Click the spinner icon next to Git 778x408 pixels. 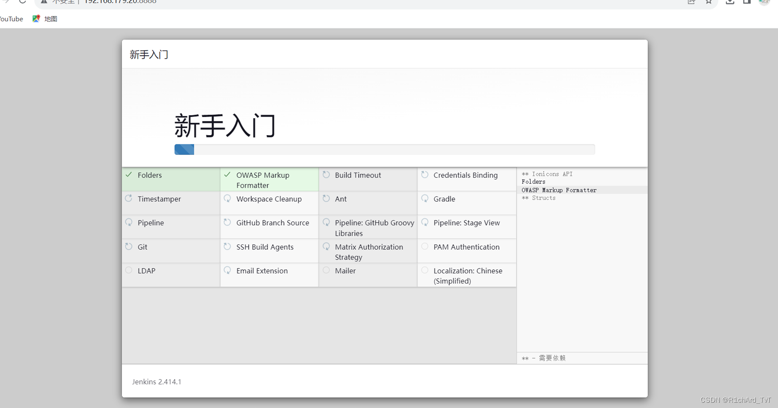coord(129,246)
